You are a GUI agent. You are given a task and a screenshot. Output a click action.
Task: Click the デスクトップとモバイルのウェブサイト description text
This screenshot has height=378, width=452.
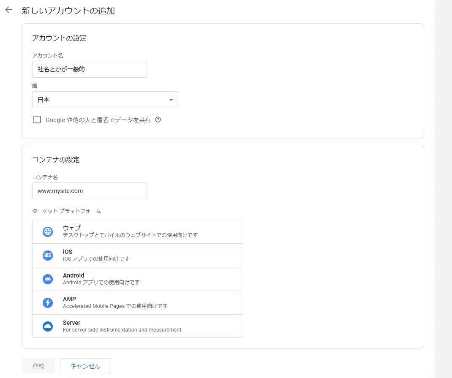point(130,235)
